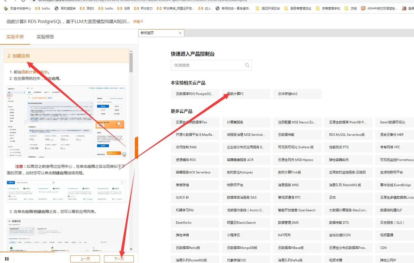This screenshot has width=414, height=263.
Task: Open 机器学习PAI product
Action: 195,210
